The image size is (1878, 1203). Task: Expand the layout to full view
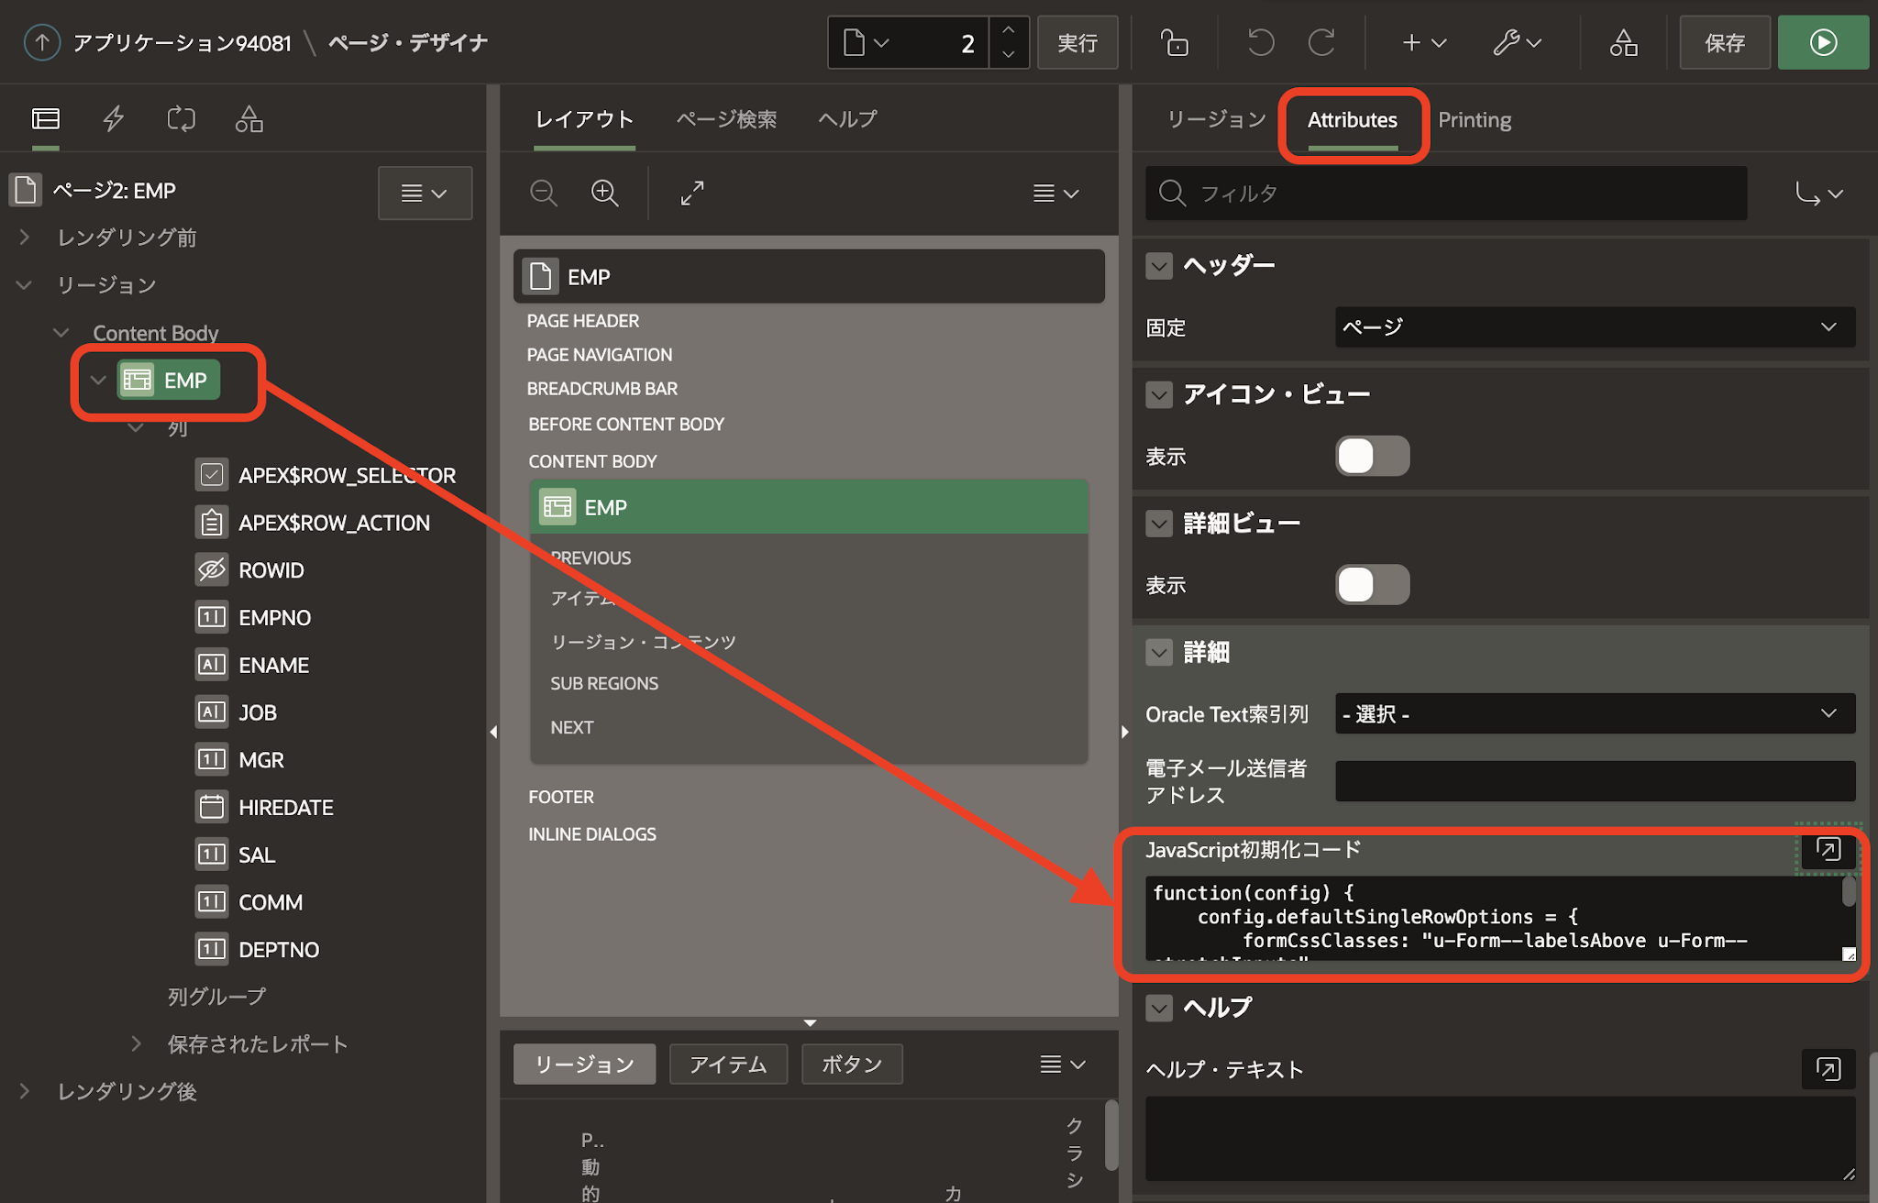[692, 193]
